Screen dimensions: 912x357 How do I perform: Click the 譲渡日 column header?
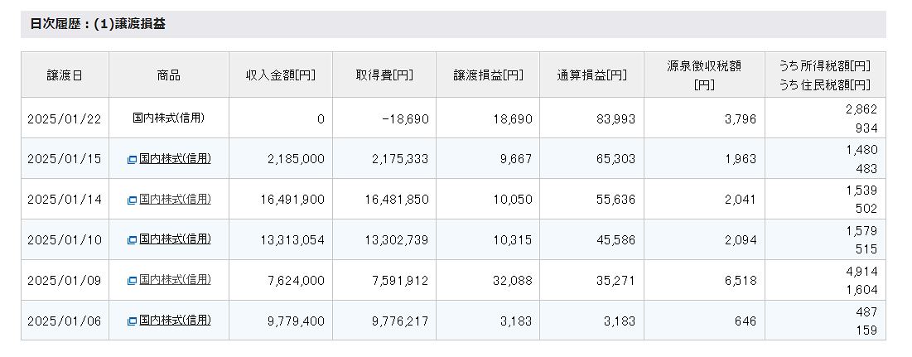pos(65,75)
